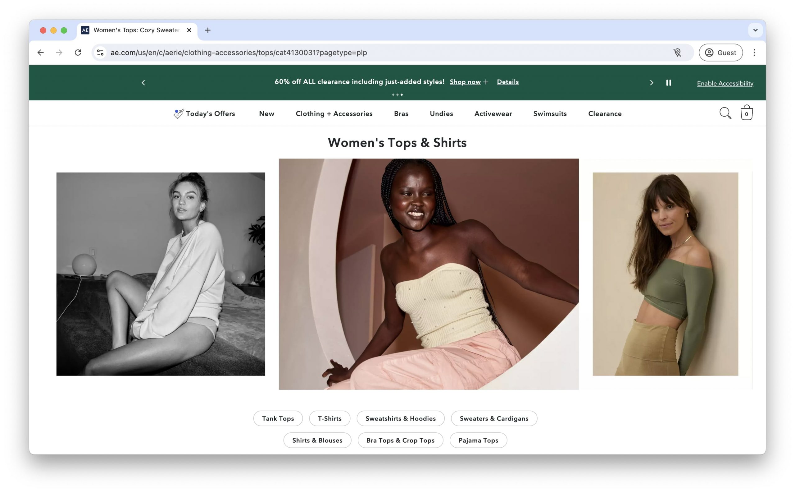Open Chrome three-dot menu

(x=754, y=53)
